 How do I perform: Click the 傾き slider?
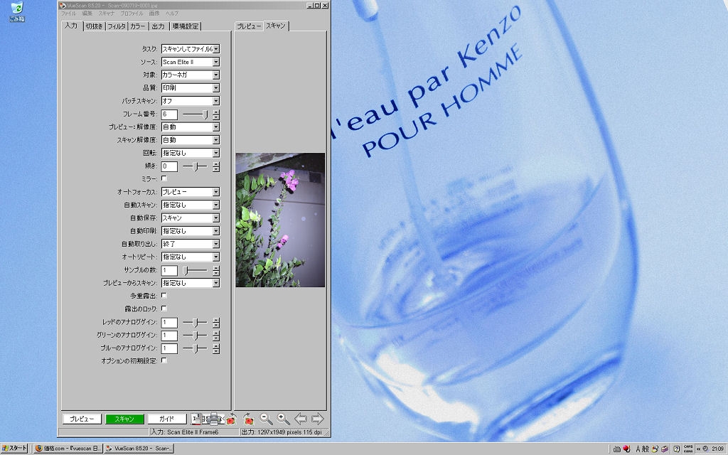pos(195,166)
